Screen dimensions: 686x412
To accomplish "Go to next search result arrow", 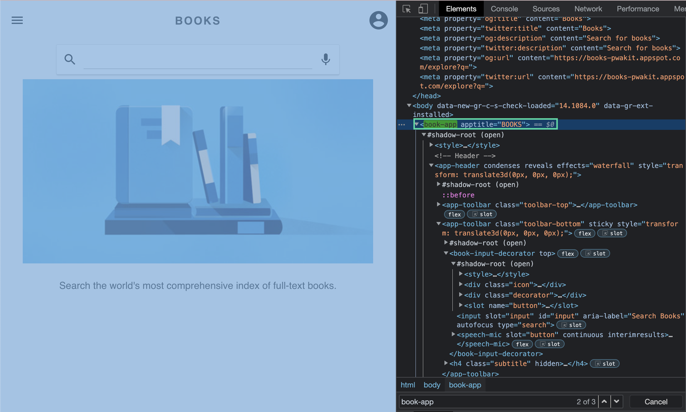I will [x=617, y=402].
